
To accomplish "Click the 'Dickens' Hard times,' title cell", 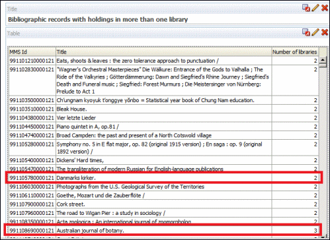I will pos(164,160).
